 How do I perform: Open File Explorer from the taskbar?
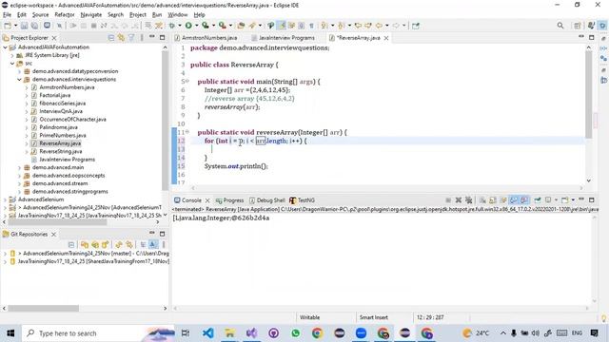pos(229,333)
